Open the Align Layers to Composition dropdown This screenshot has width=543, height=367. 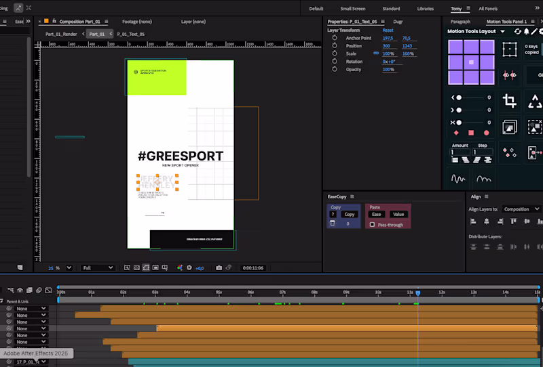521,209
